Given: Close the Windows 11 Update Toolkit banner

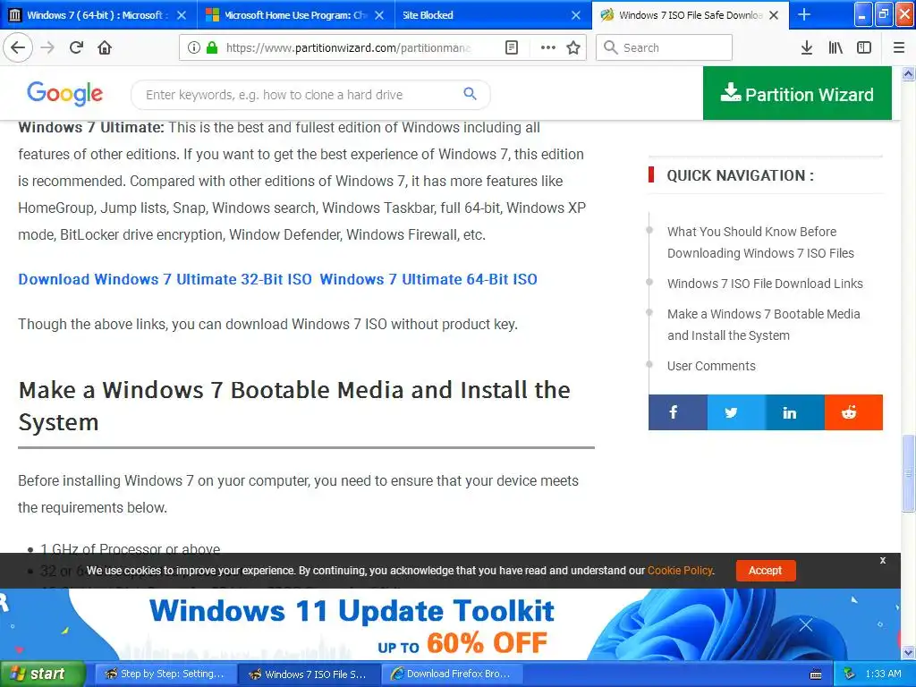Looking at the screenshot, I should click(806, 625).
